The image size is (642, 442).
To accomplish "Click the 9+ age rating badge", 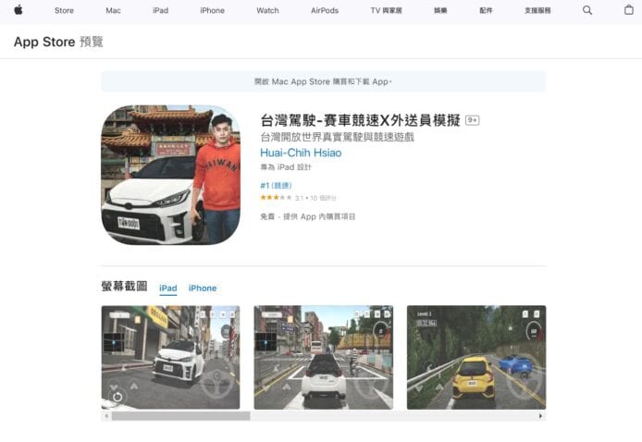I will coord(473,120).
